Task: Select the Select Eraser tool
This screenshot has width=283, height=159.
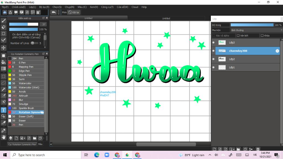Action: click(x=3, y=102)
